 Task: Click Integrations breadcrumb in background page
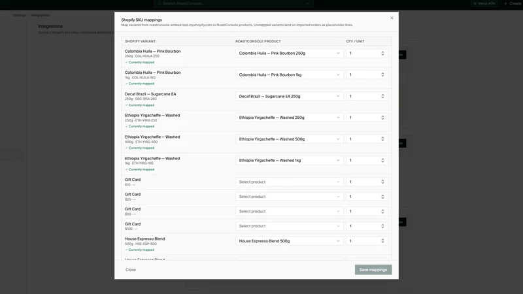[x=41, y=15]
